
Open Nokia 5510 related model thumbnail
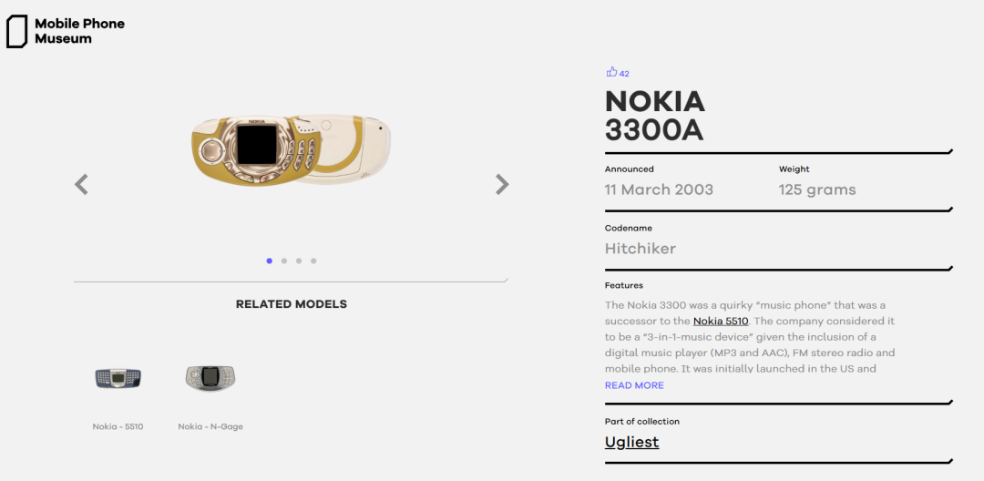coord(118,378)
